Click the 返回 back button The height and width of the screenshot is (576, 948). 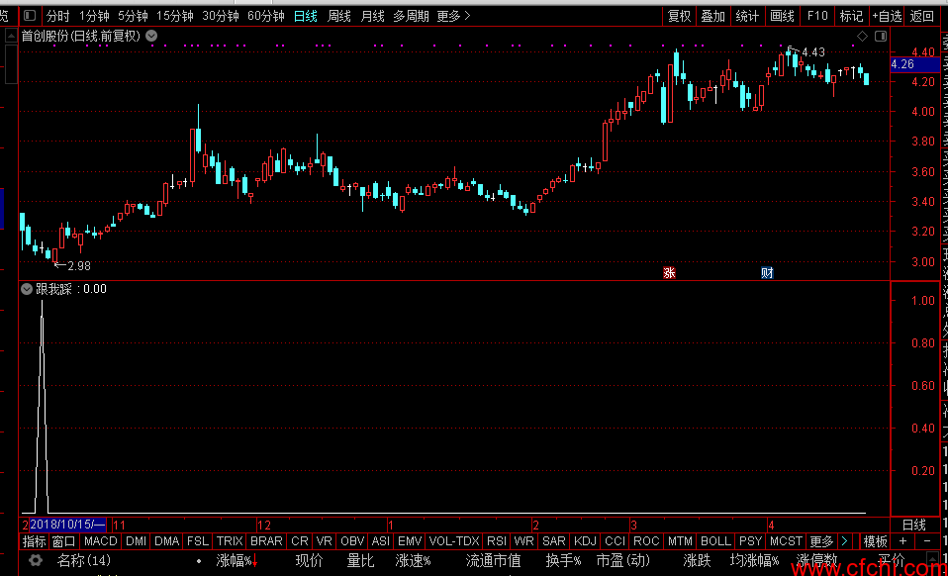pyautogui.click(x=922, y=16)
